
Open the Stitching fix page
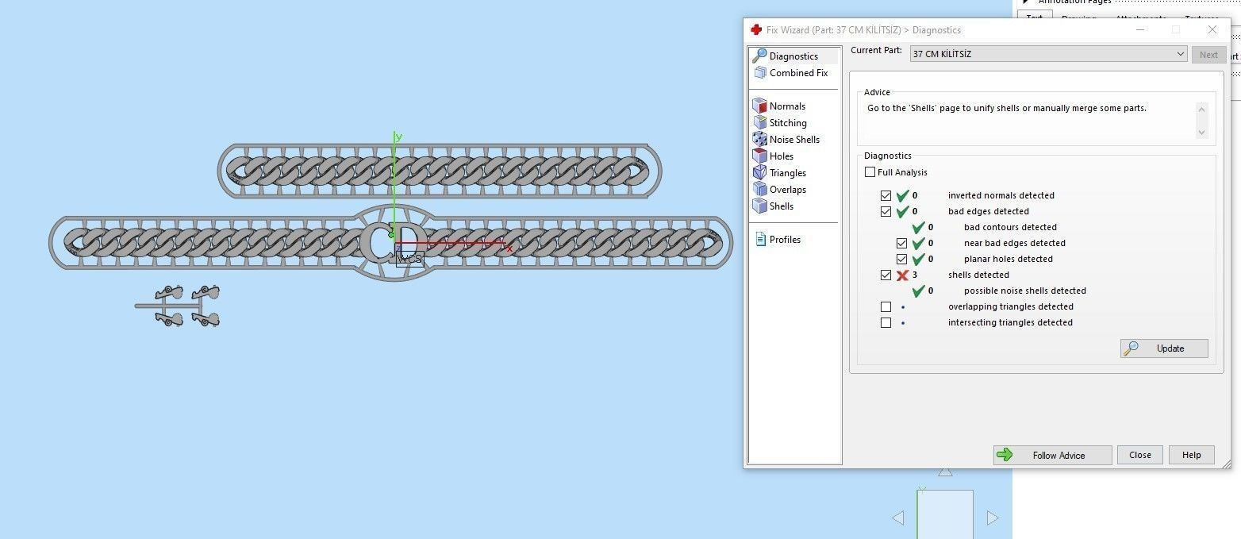[x=788, y=123]
